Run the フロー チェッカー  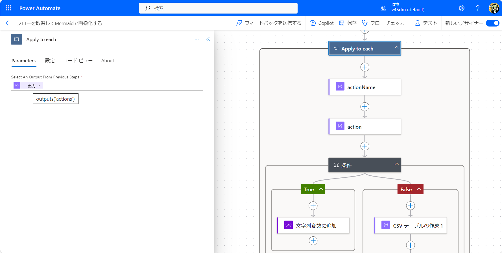coord(385,23)
